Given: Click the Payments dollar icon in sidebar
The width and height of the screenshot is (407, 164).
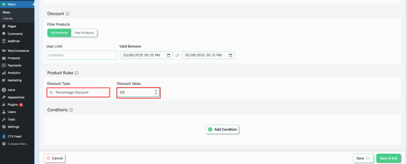Looking at the screenshot, I should coord(4,66).
